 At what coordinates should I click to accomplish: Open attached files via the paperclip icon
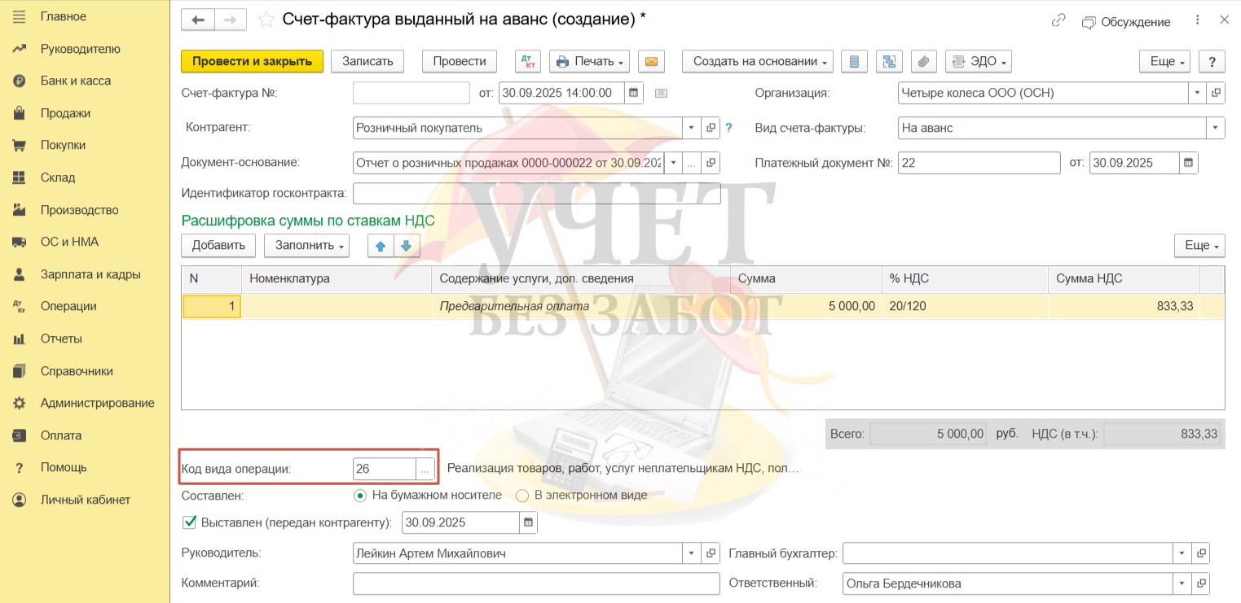click(923, 61)
